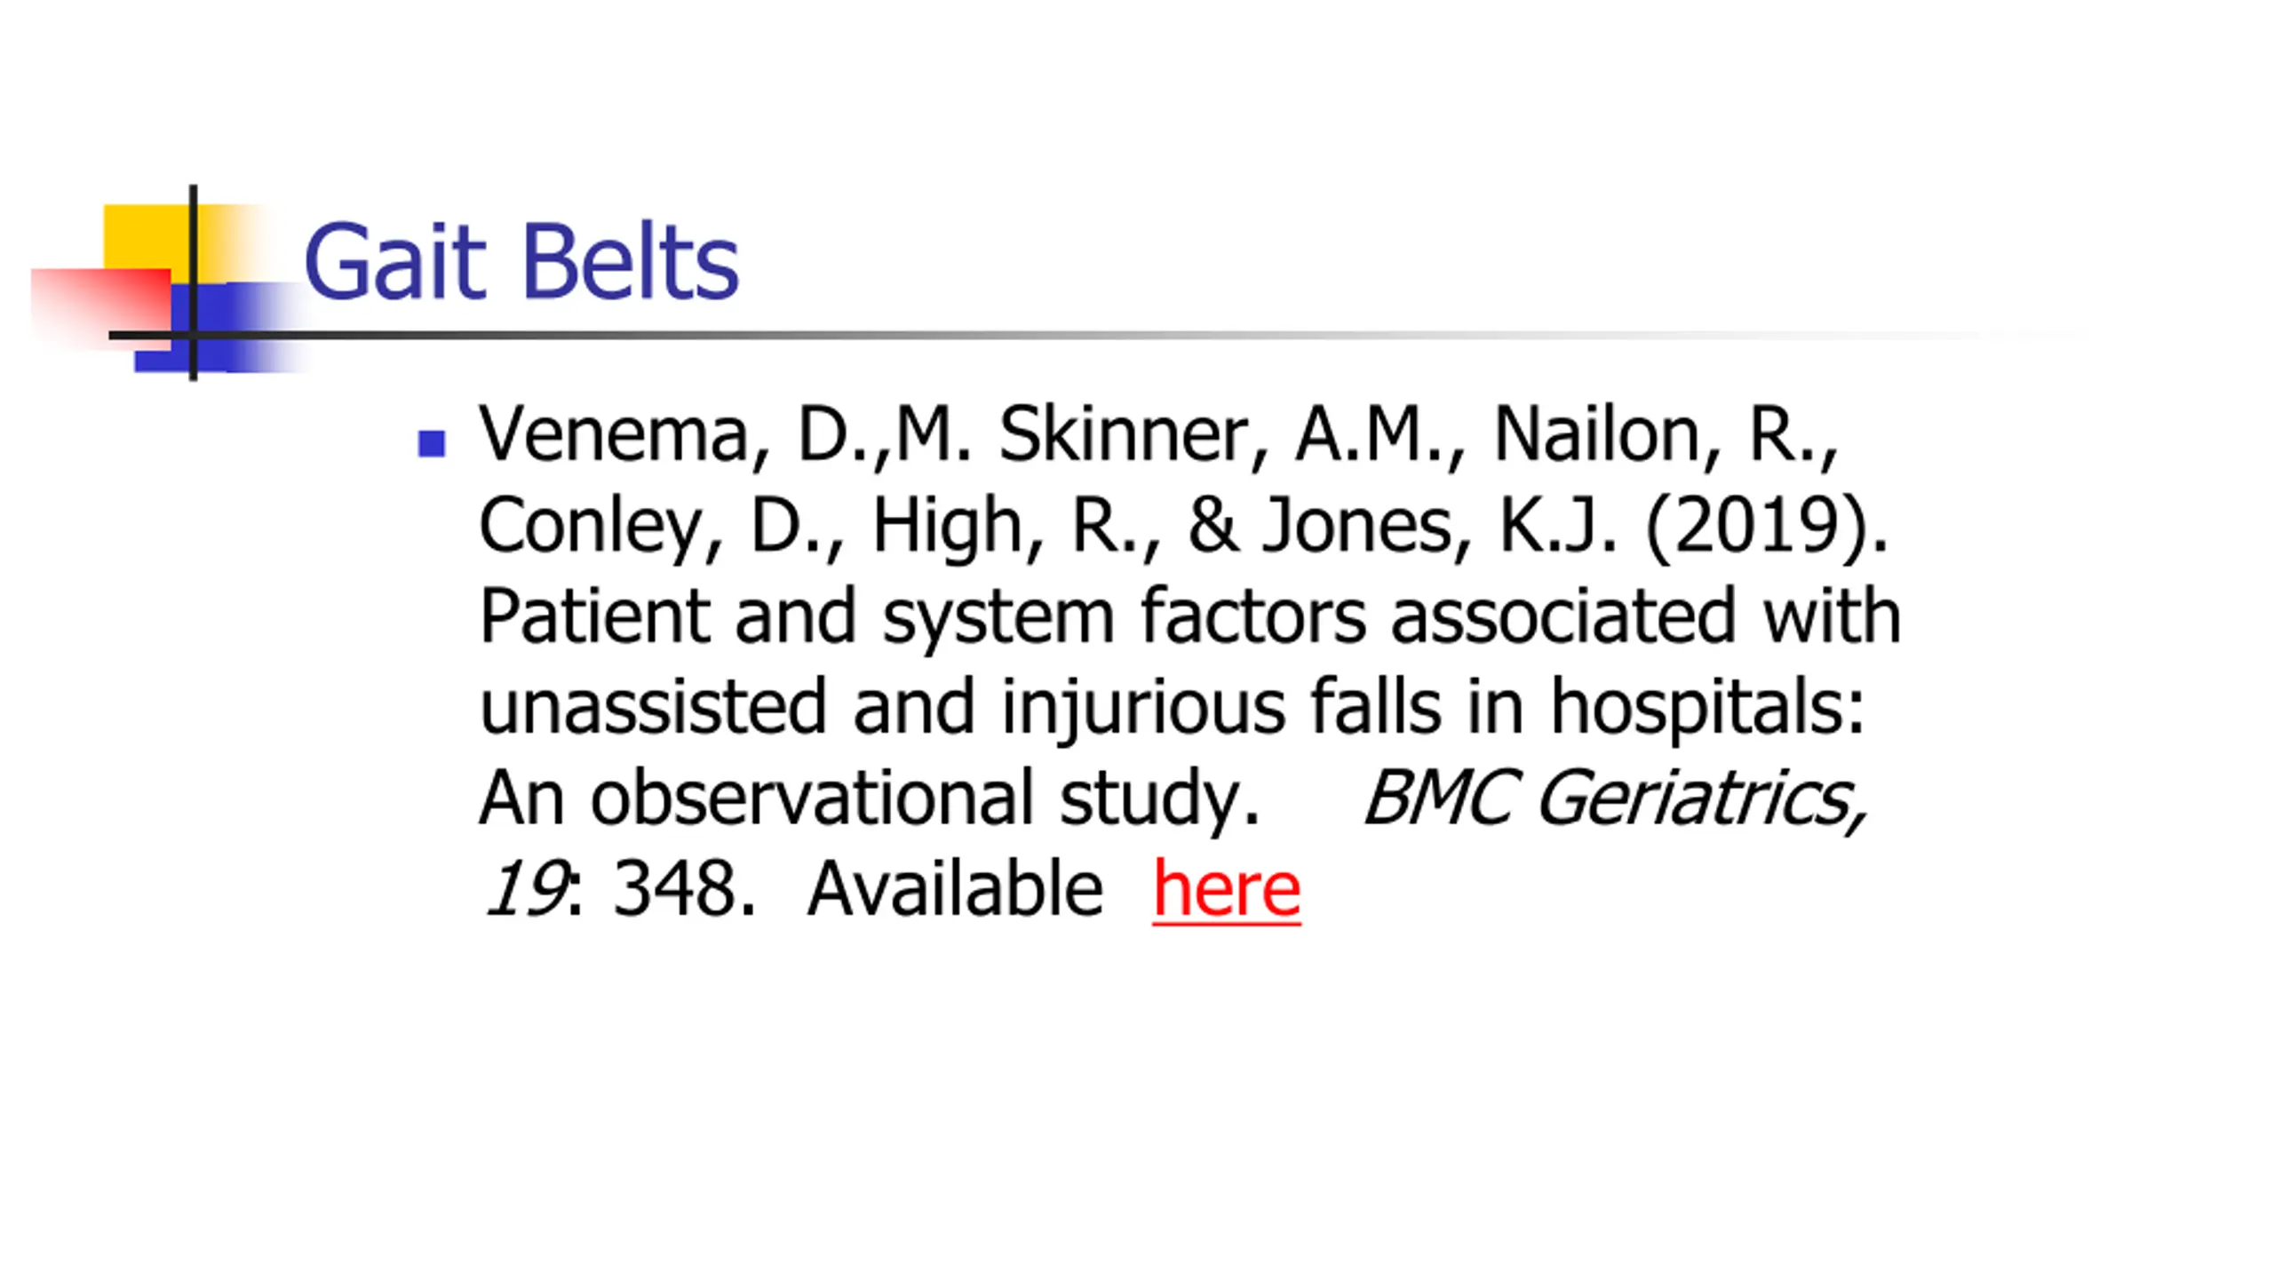2274x1279 pixels.
Task: Click the word 'Available' before the link
Action: pyautogui.click(x=955, y=889)
